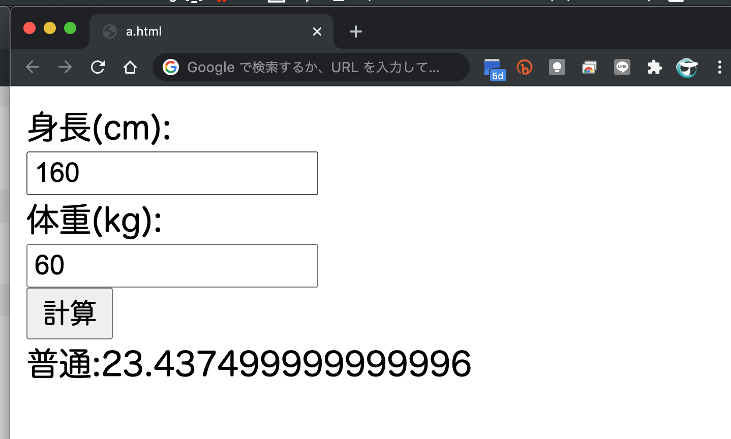Viewport: 731px width, 439px height.
Task: Click the profile avatar icon
Action: click(687, 67)
